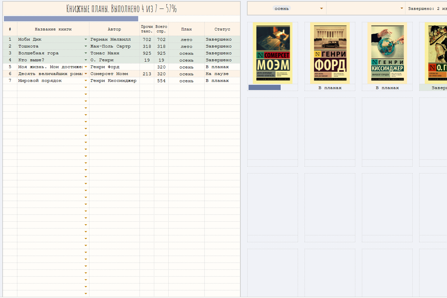The image size is (447, 298).
Task: Click "В планах" label under the Форд cover
Action: pyautogui.click(x=330, y=88)
